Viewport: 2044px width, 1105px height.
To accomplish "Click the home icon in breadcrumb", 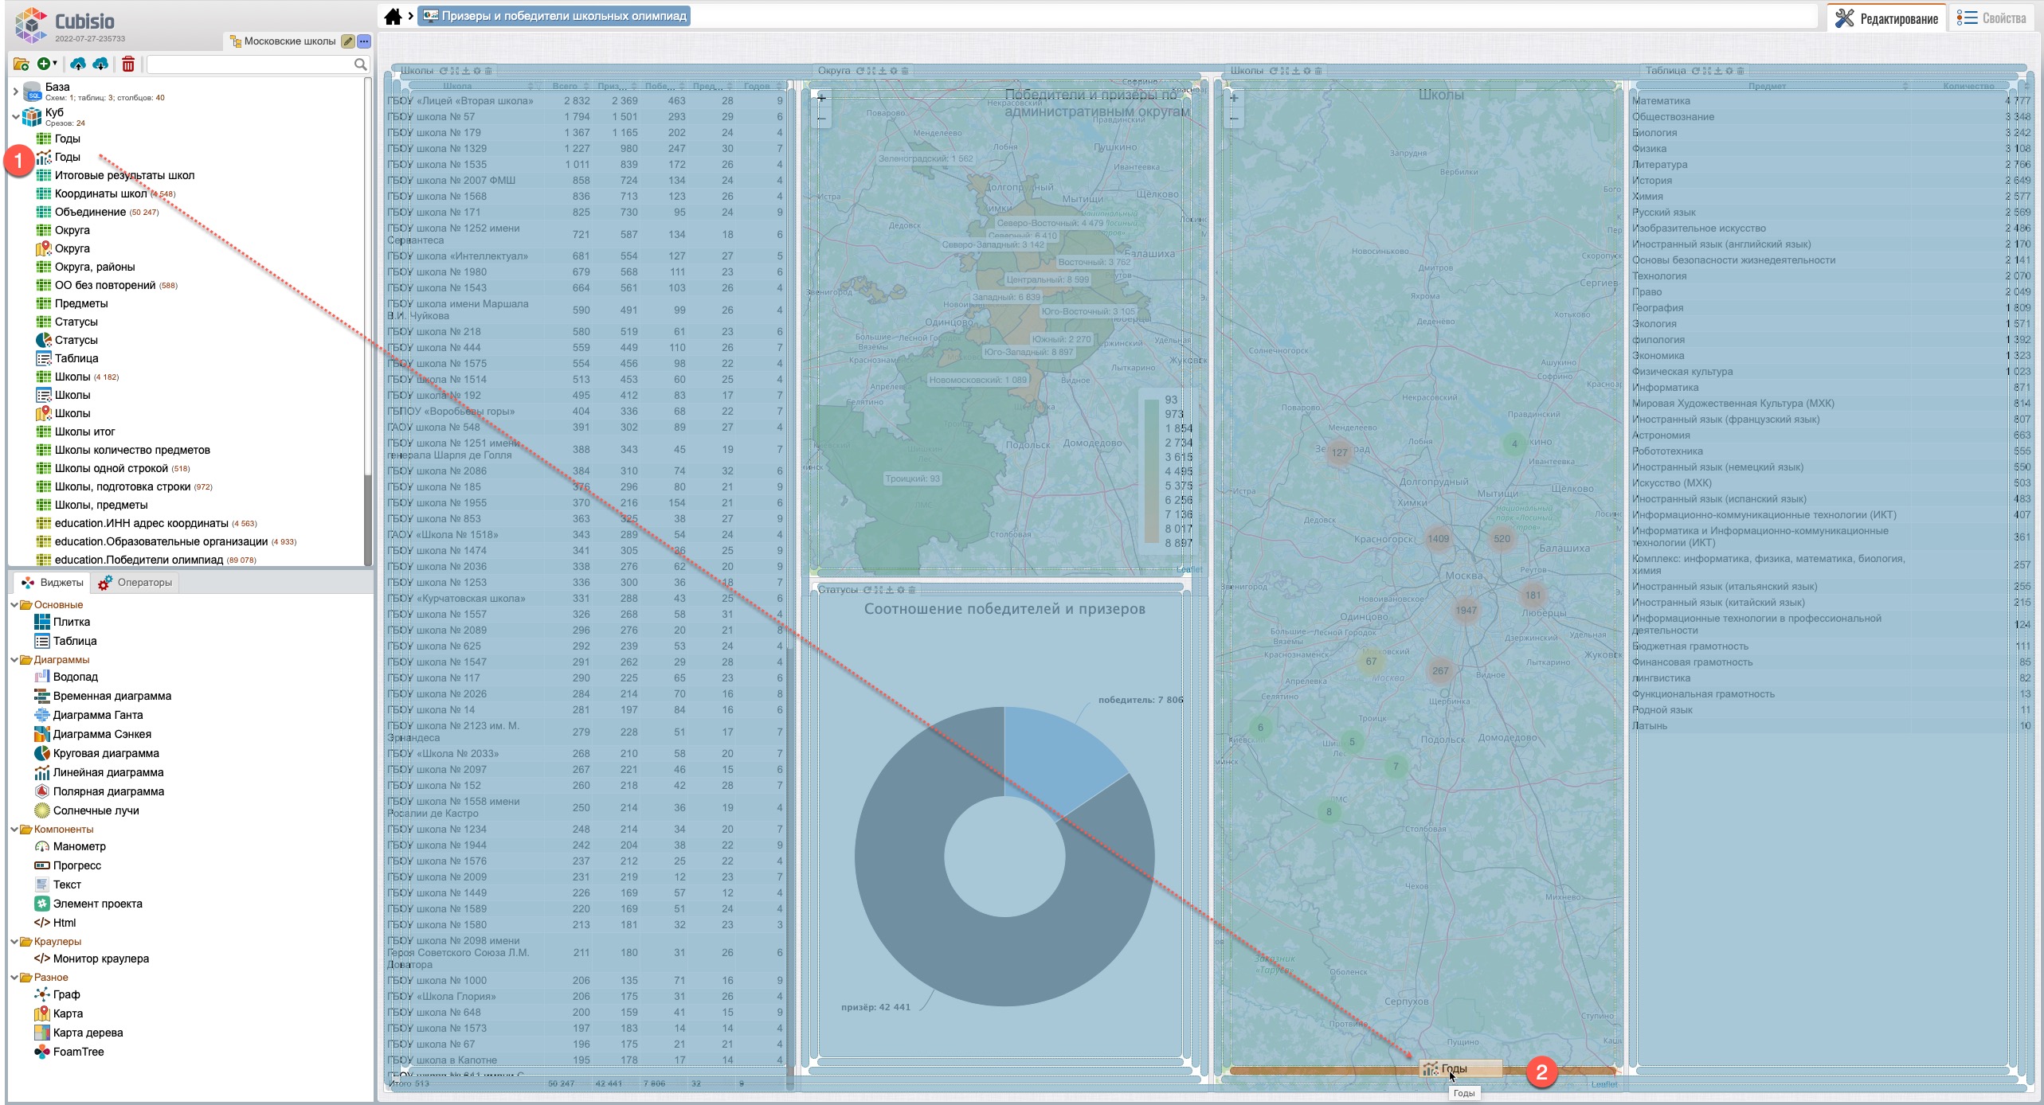I will (393, 17).
